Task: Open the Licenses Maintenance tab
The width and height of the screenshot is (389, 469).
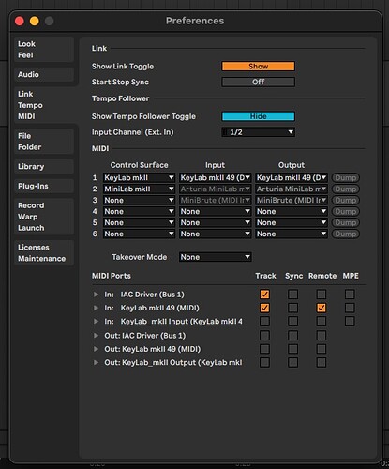Action: (44, 252)
